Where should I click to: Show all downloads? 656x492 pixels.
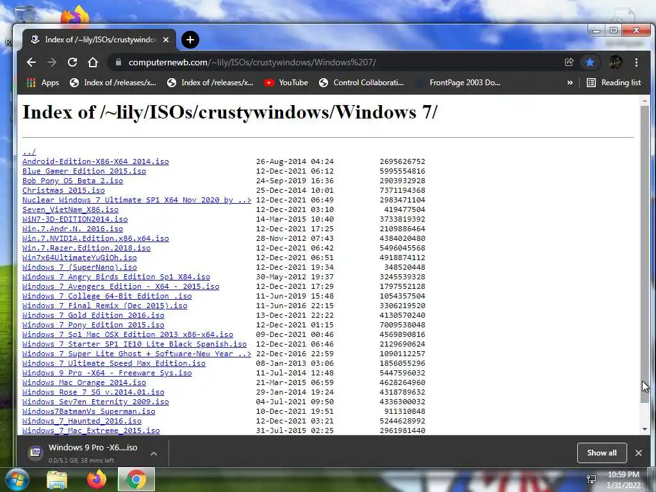tap(602, 453)
